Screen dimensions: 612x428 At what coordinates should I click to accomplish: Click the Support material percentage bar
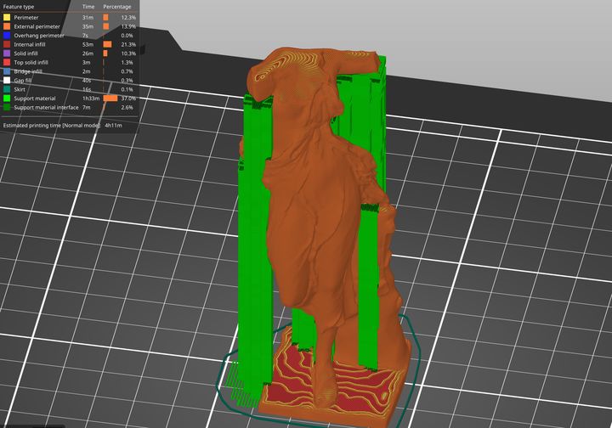coord(110,99)
